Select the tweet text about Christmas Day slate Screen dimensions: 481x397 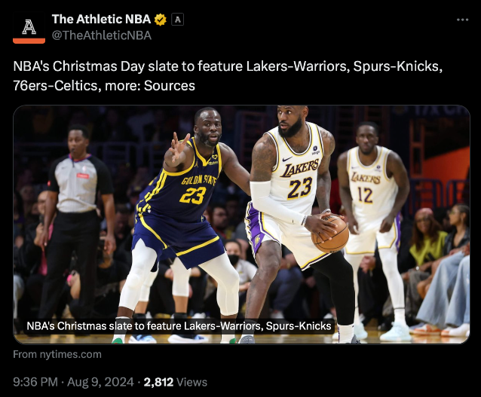pos(228,76)
